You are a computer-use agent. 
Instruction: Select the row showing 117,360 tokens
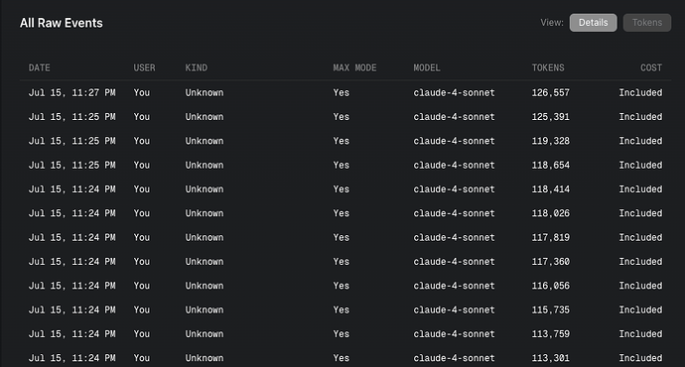click(x=345, y=262)
